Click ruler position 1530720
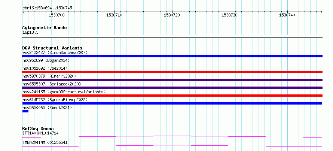 tap(172, 15)
